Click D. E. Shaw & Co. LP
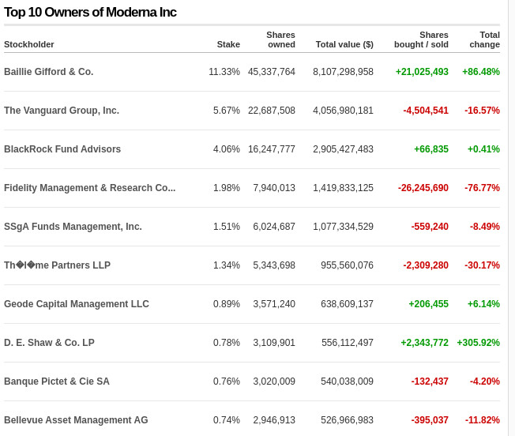Viewport: 515px width, 436px height. (49, 343)
